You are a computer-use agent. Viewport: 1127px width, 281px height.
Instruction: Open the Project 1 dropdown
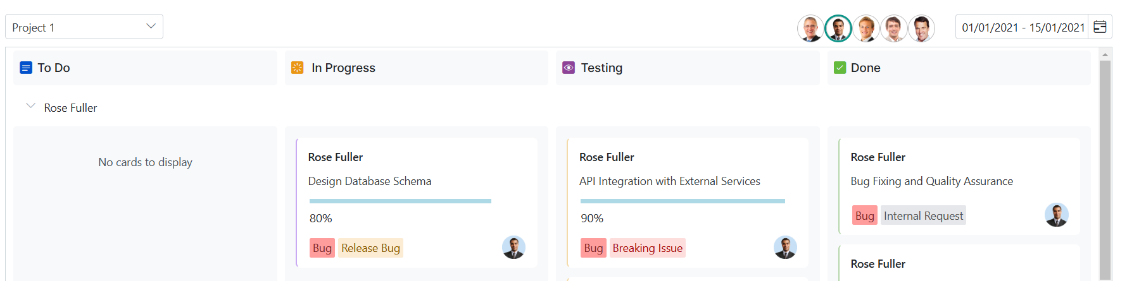pos(84,27)
